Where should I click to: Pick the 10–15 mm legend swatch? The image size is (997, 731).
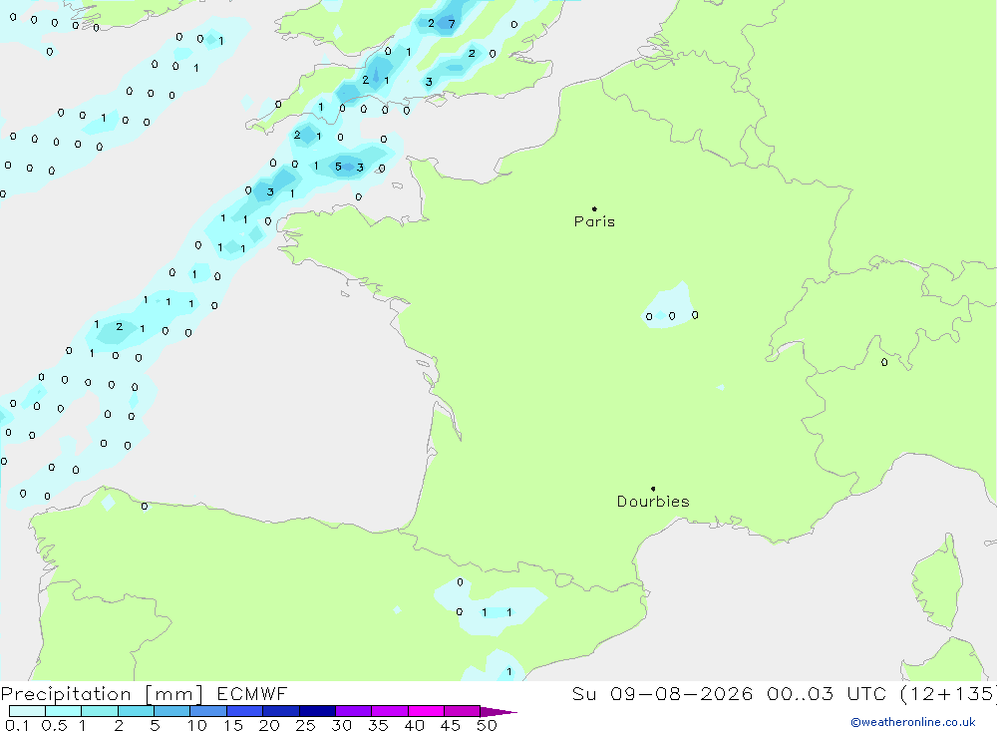coord(208,711)
